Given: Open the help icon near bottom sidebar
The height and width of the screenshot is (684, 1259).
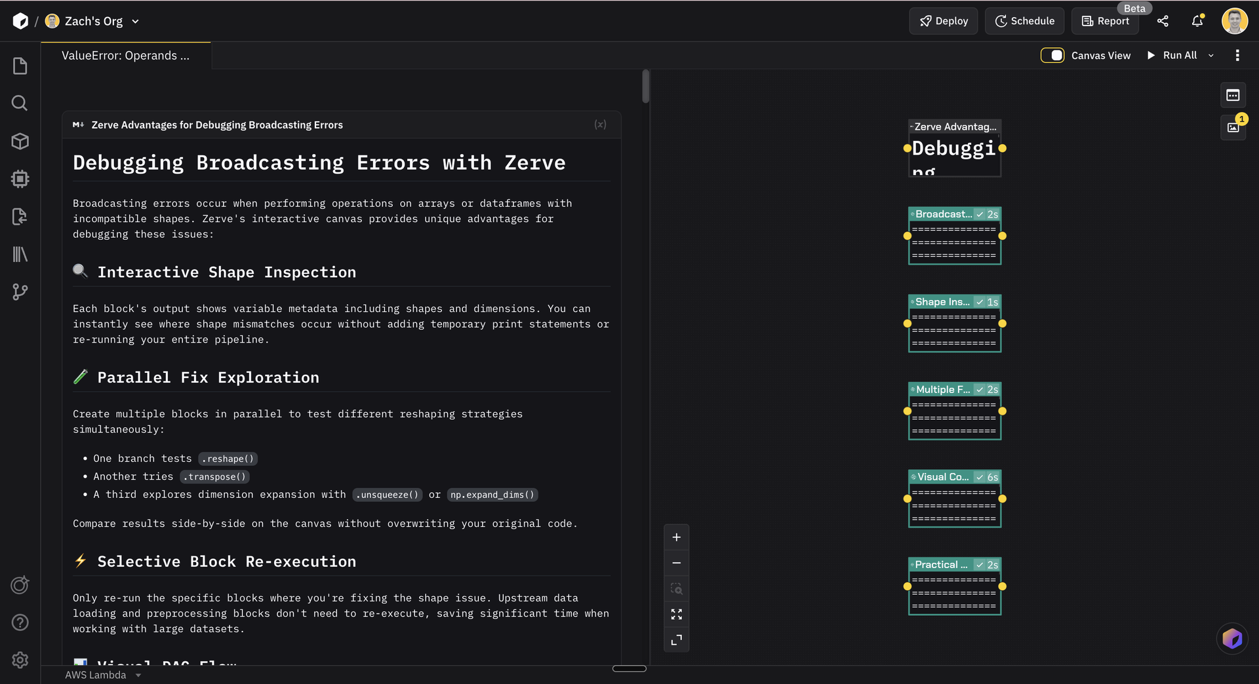Looking at the screenshot, I should 20,622.
